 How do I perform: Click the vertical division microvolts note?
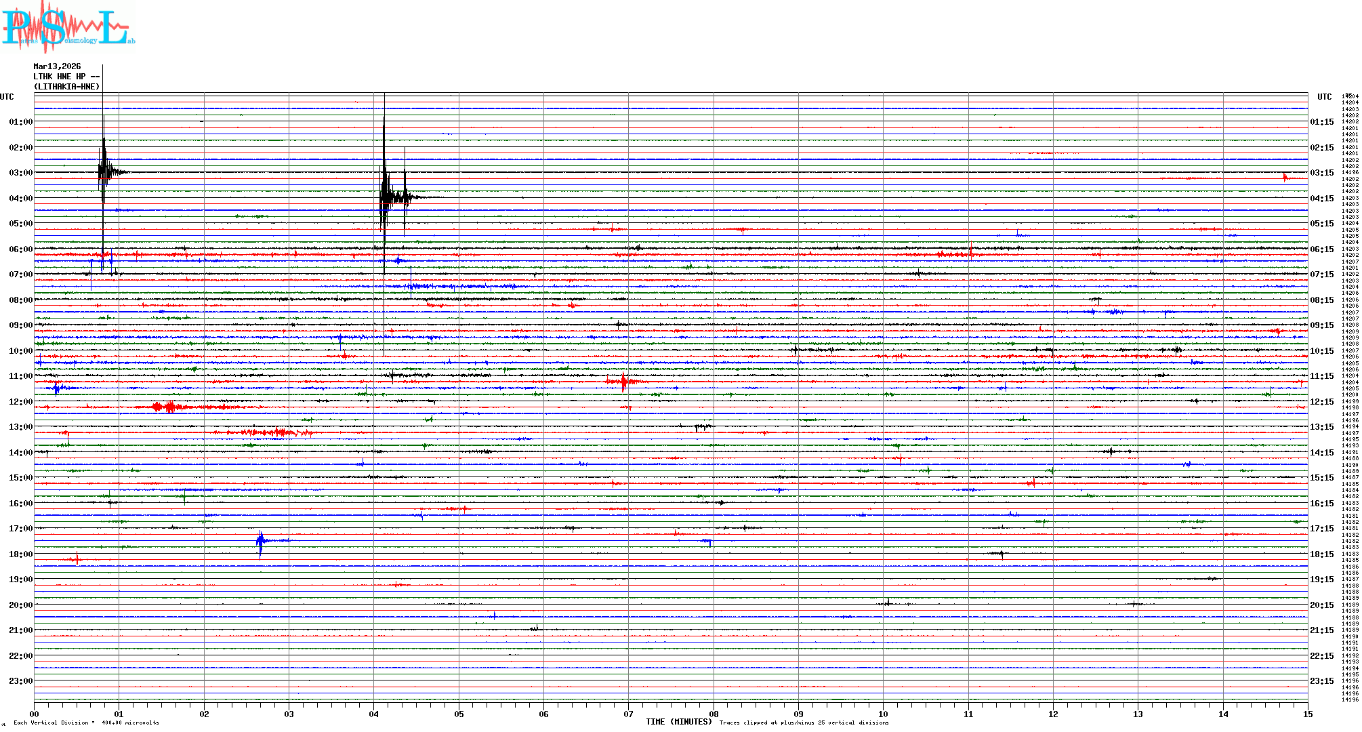pos(86,723)
